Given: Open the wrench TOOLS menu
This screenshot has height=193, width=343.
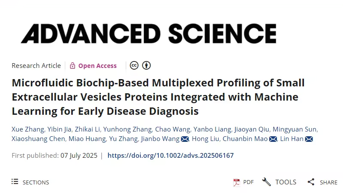Looking at the screenshot, I should [279, 182].
